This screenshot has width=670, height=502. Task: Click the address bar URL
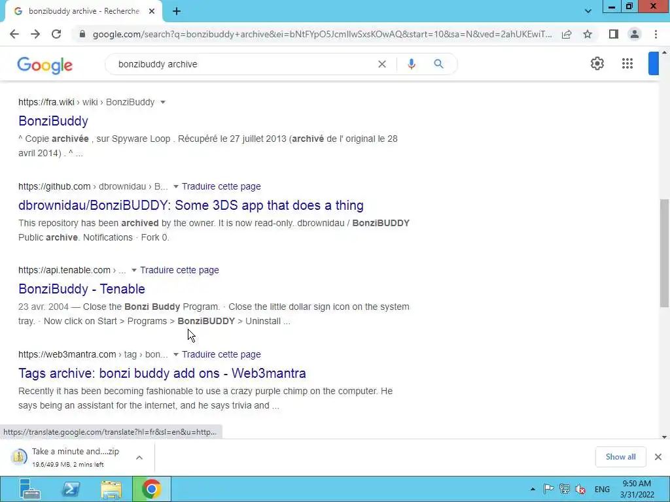323,34
